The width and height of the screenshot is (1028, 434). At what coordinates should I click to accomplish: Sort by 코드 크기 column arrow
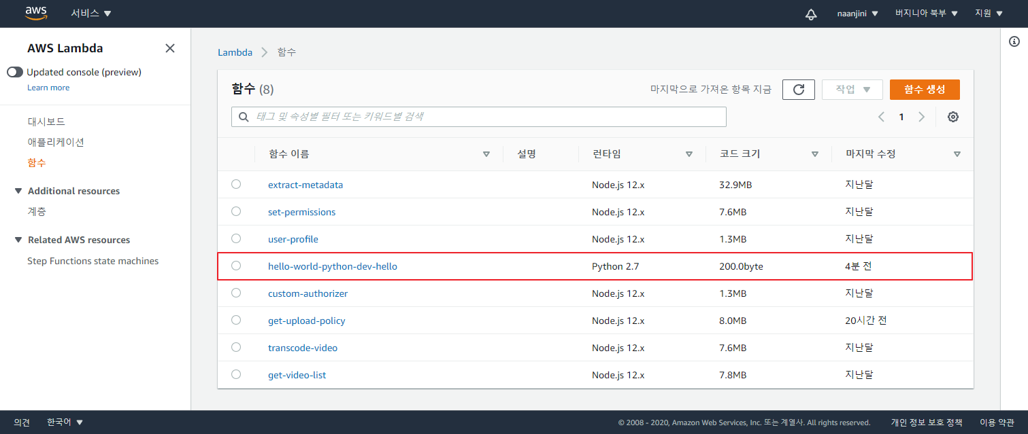pyautogui.click(x=815, y=154)
